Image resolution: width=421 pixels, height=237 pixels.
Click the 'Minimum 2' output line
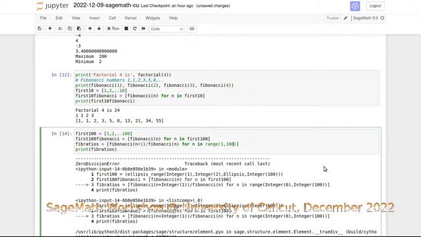click(88, 61)
